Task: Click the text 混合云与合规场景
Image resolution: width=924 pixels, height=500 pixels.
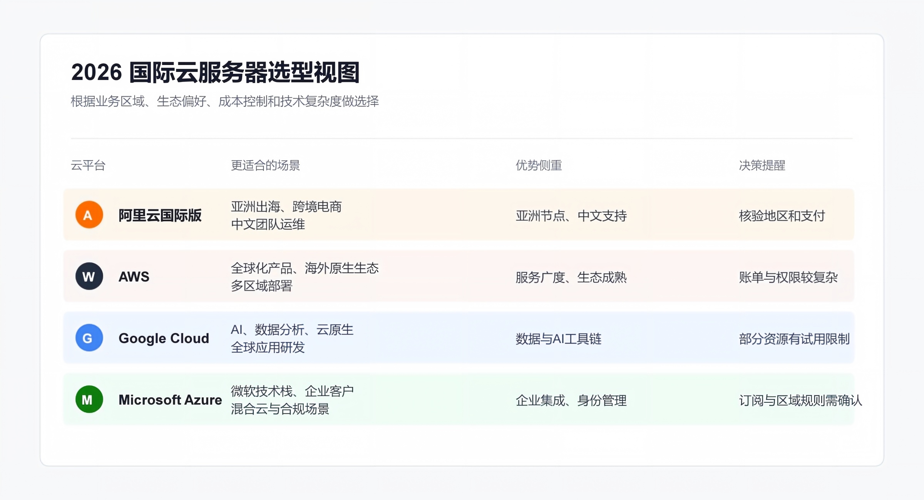Action: tap(280, 409)
